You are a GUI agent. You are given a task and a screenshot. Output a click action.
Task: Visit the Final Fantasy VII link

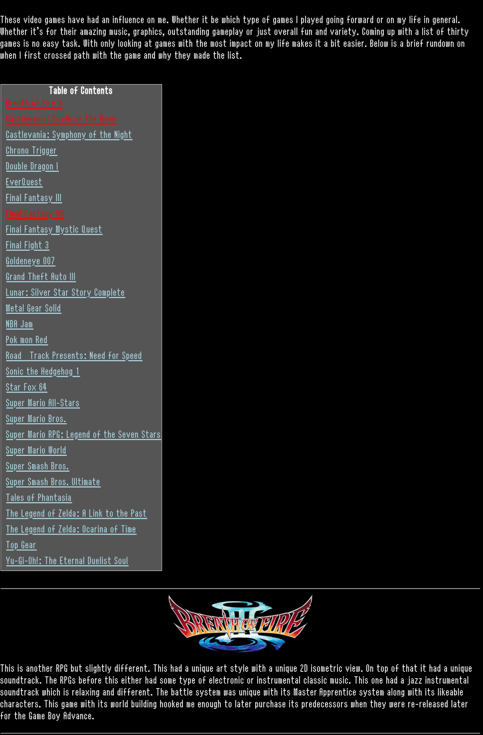[x=35, y=214]
